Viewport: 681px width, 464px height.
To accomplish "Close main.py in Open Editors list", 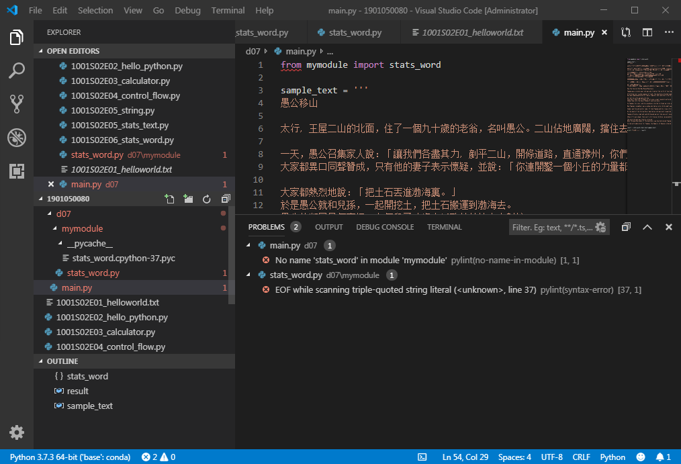I will pos(51,184).
